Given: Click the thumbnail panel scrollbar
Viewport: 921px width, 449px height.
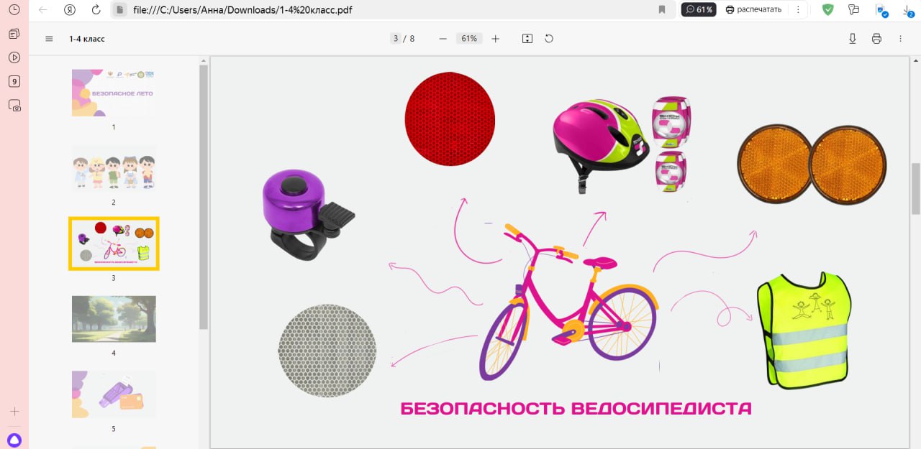Looking at the screenshot, I should (204, 198).
